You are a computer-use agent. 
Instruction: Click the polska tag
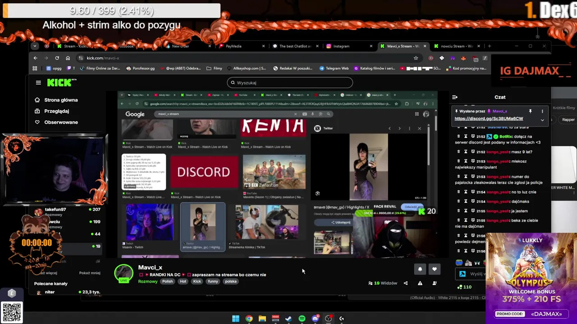tap(231, 281)
